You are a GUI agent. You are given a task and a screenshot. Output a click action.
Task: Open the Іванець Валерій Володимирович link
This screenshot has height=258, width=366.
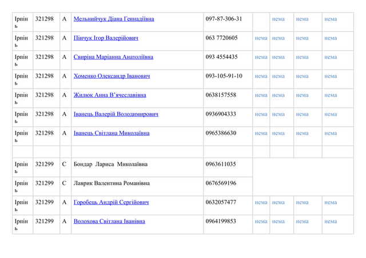116,114
